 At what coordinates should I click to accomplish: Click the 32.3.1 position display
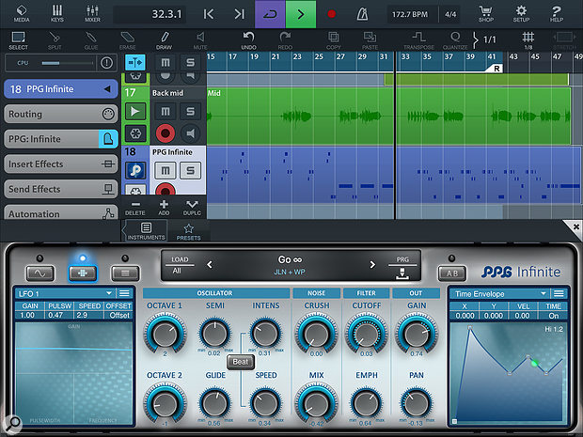(150, 14)
